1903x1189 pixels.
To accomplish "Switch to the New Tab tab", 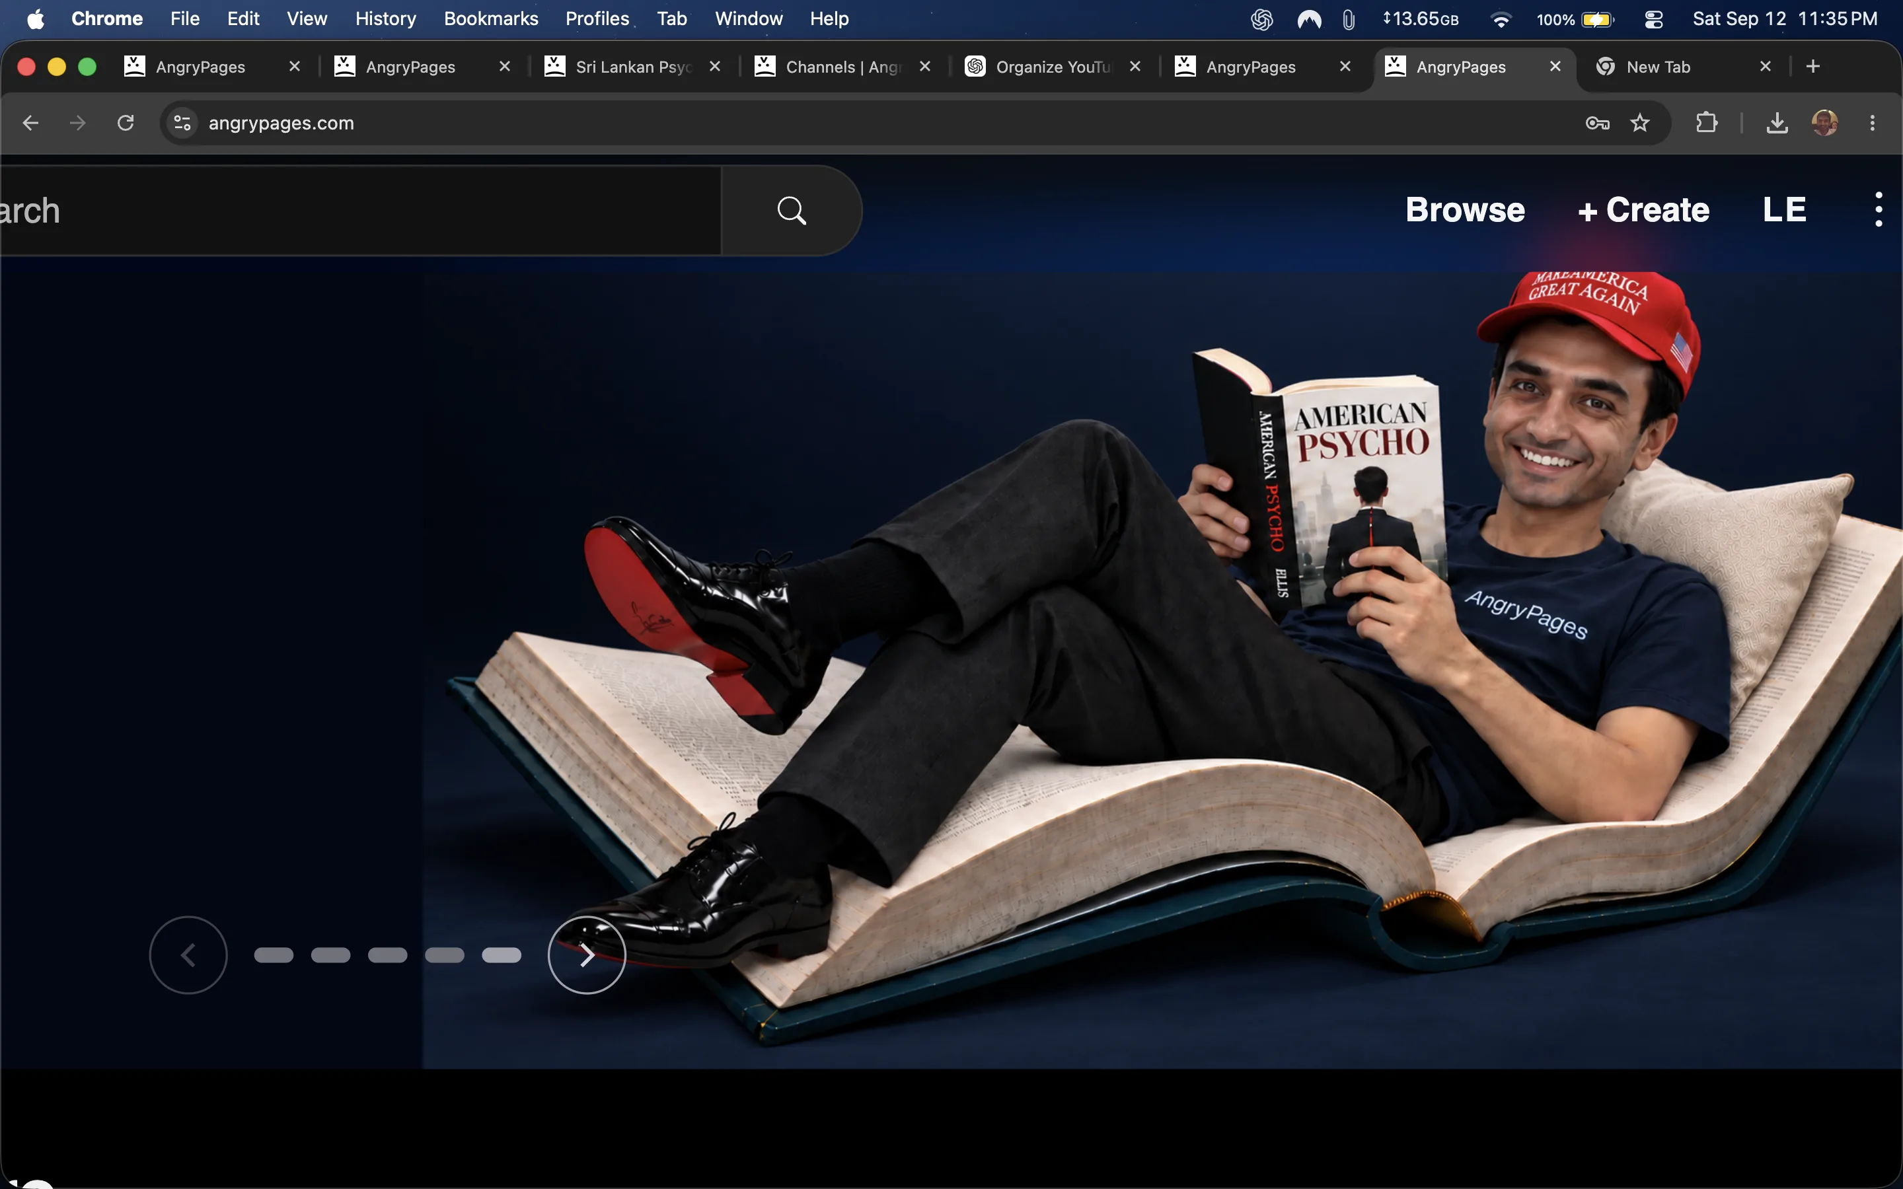I will (x=1658, y=67).
